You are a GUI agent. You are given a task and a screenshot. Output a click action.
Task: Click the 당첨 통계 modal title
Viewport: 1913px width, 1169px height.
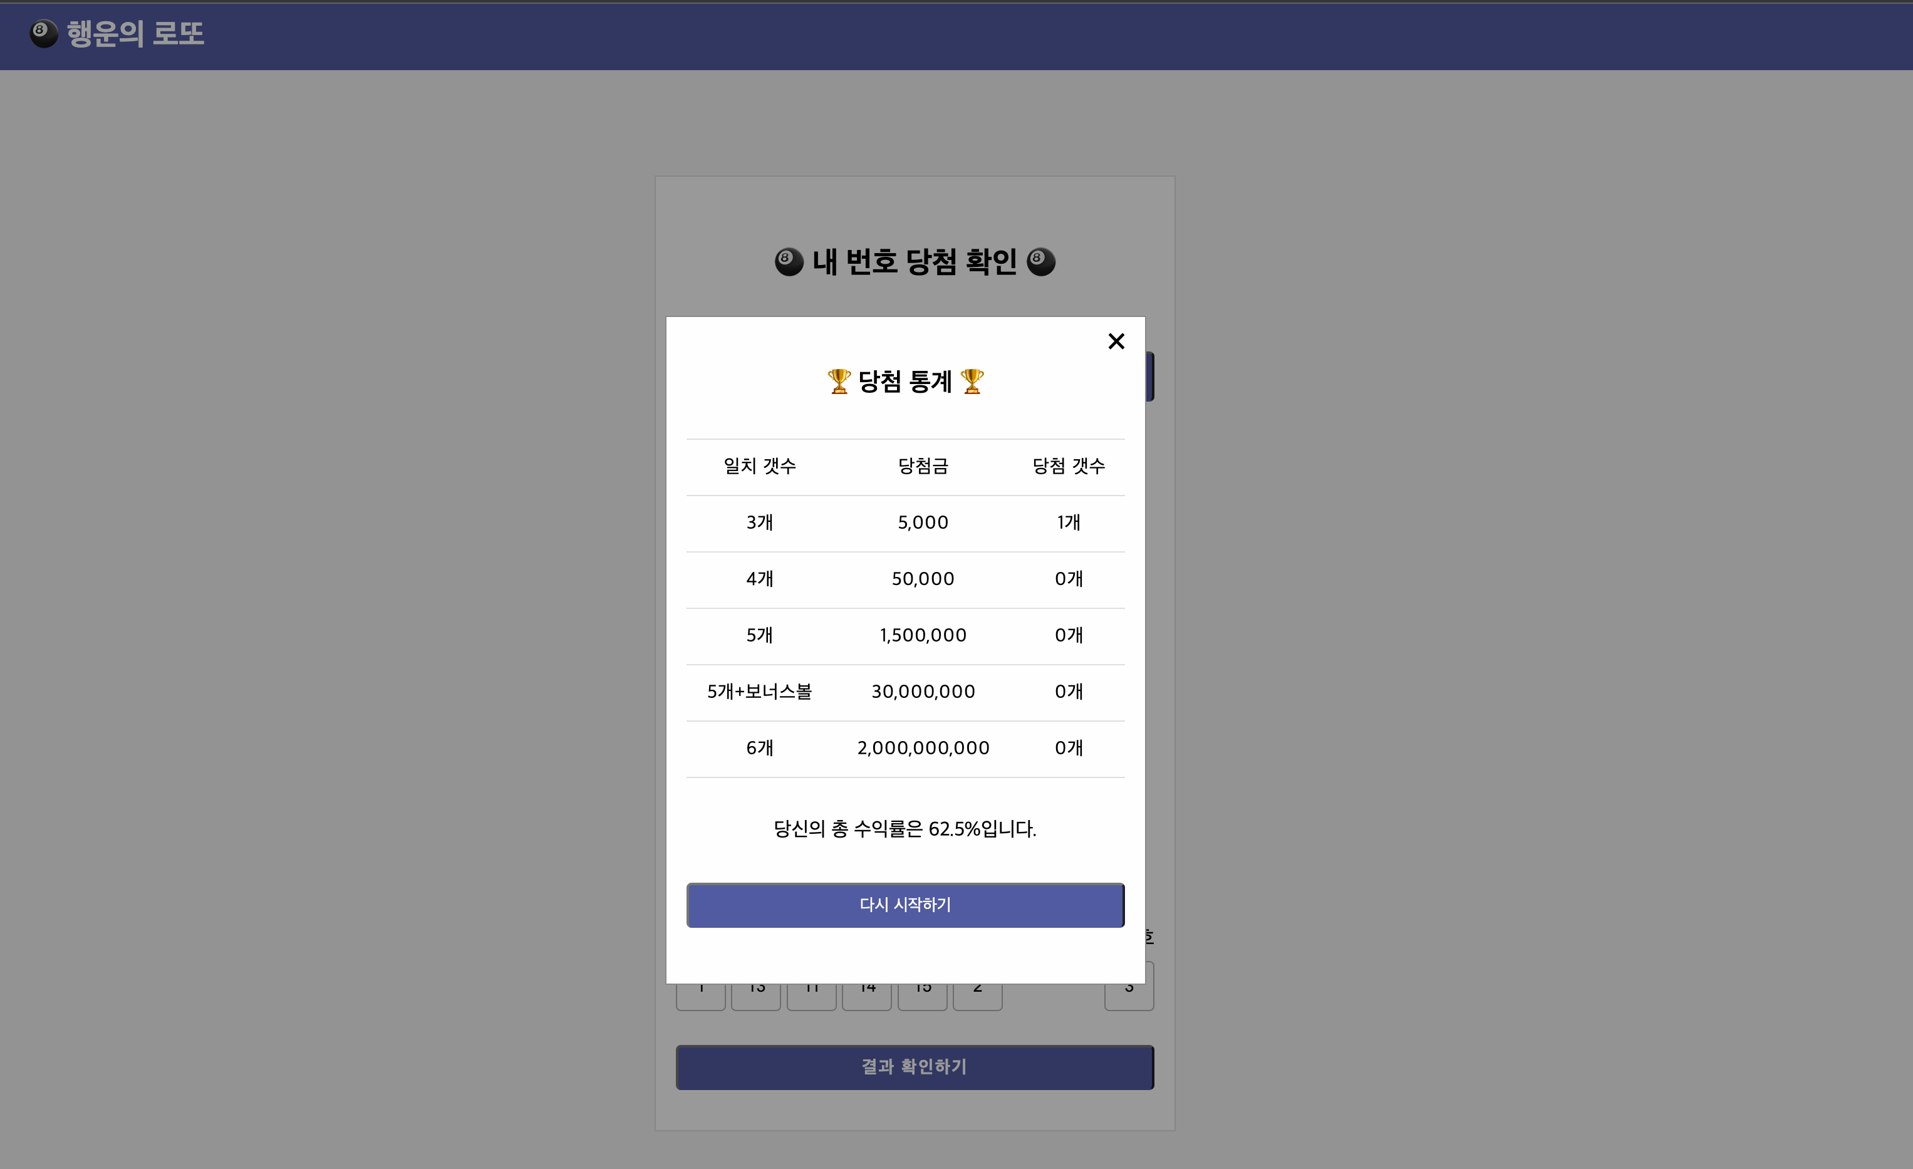pyautogui.click(x=905, y=381)
